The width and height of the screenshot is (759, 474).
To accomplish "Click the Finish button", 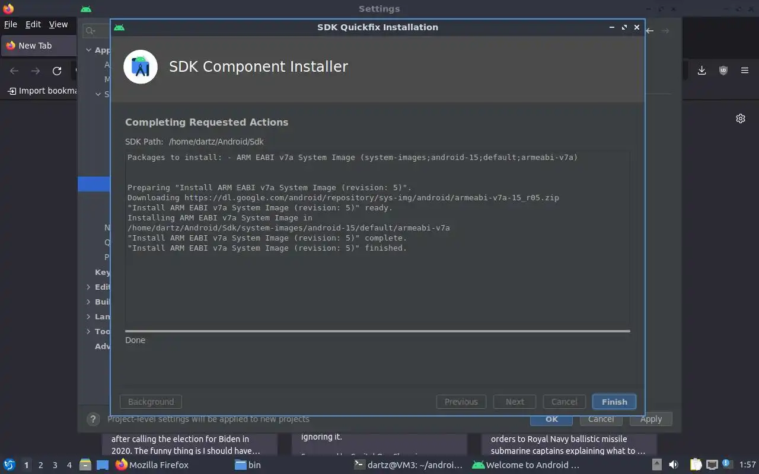I will (x=614, y=402).
